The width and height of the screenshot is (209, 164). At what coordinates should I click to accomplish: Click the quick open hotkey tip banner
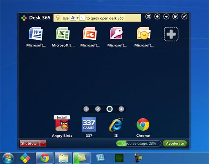(97, 18)
